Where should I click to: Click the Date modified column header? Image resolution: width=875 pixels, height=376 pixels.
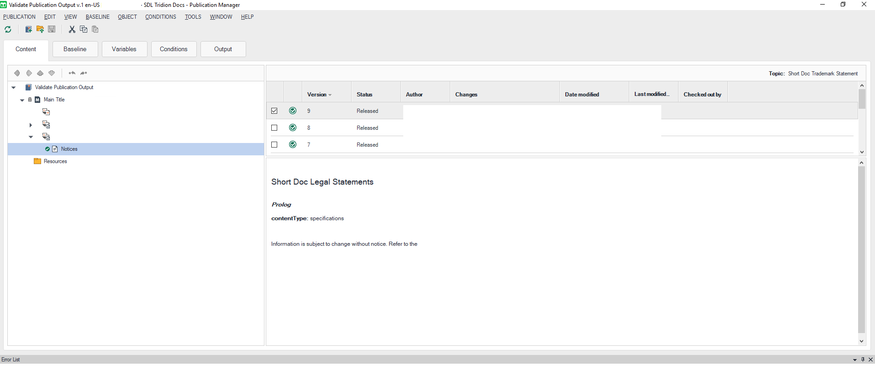point(582,95)
